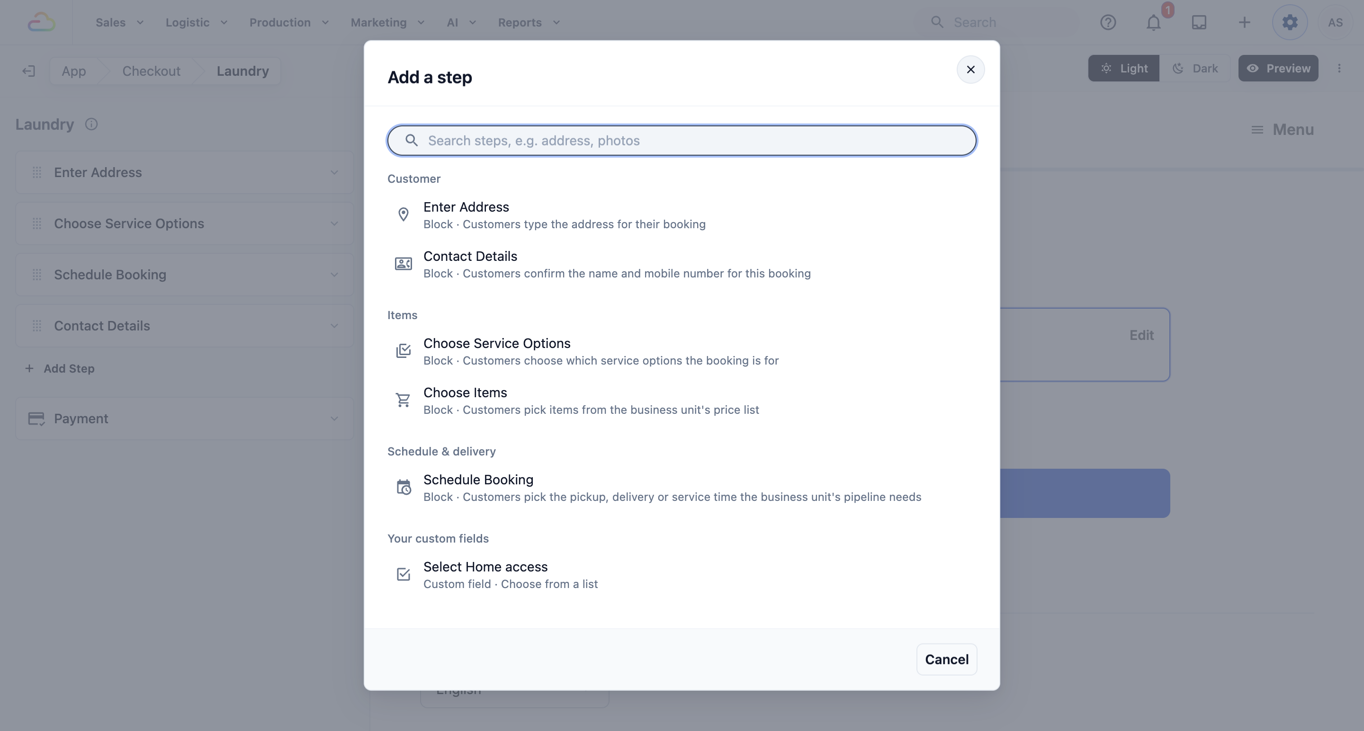The height and width of the screenshot is (731, 1364).
Task: Expand the Enter Address step chevron
Action: [334, 172]
